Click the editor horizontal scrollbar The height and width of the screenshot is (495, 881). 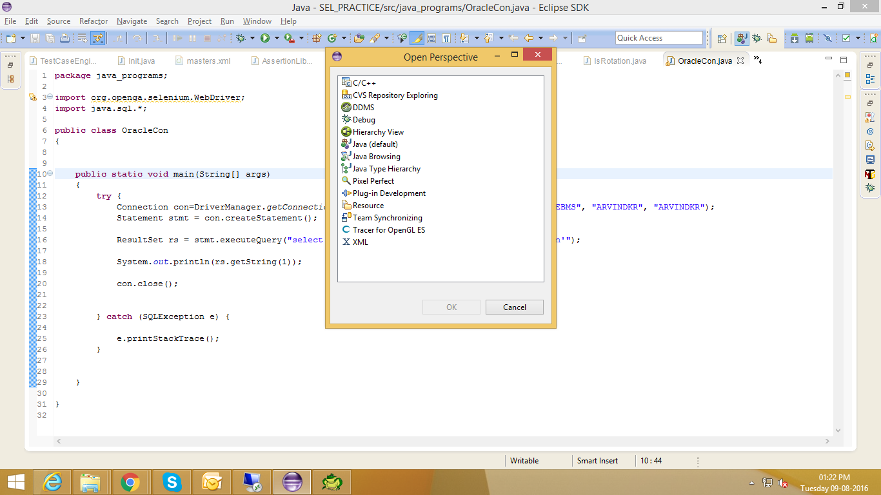(x=442, y=442)
